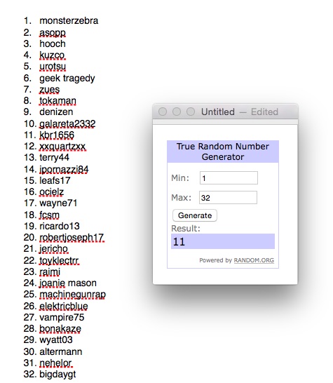Click list entry jericho
333x383 pixels.
click(53, 249)
